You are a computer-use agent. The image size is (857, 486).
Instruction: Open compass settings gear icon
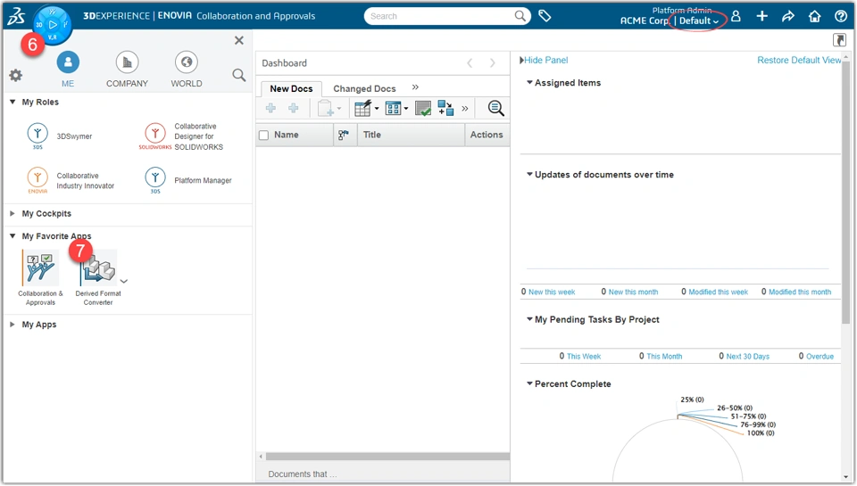pyautogui.click(x=16, y=76)
